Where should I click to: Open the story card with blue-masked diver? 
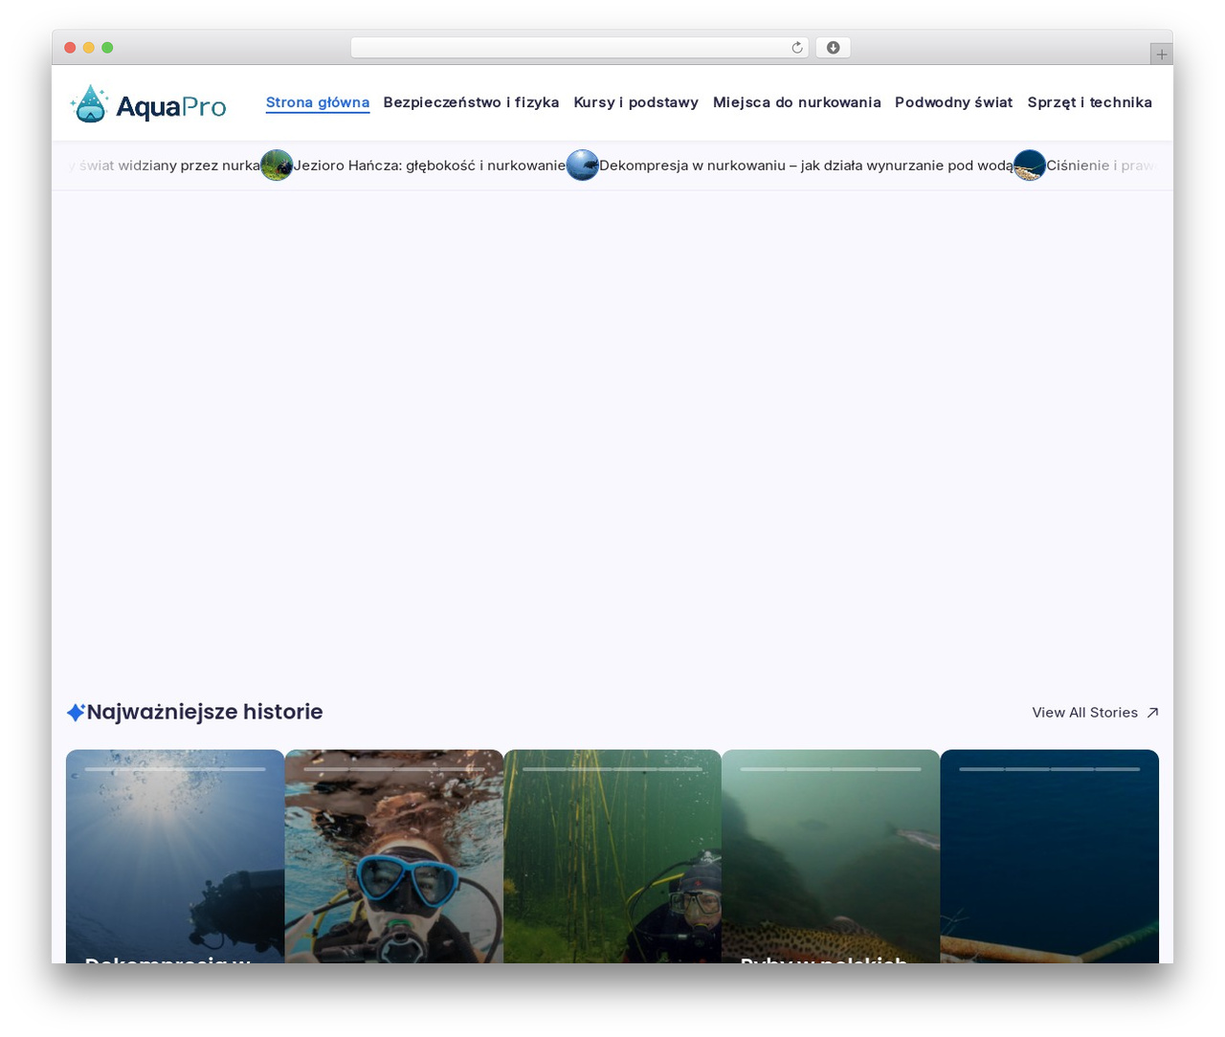[394, 856]
